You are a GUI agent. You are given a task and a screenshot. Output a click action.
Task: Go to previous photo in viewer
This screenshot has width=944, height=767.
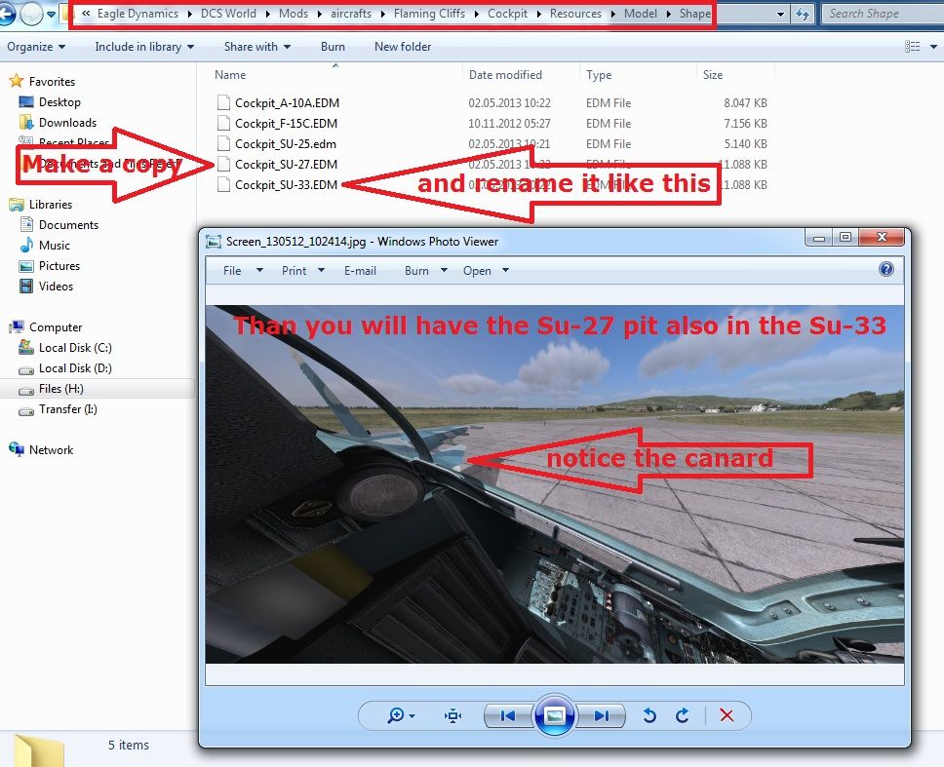[x=507, y=715]
